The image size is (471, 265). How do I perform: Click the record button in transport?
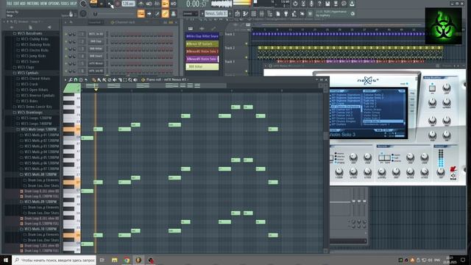point(118,4)
